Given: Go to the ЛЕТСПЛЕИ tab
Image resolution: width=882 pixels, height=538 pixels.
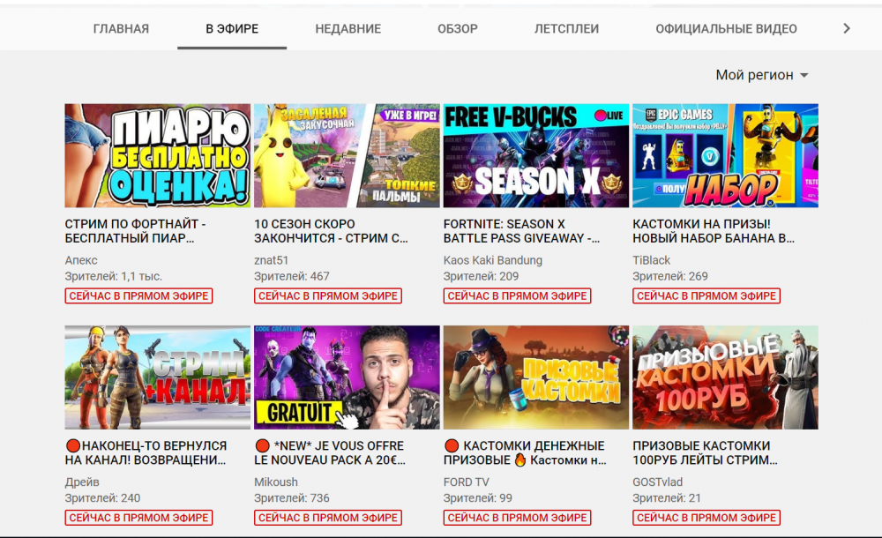Looking at the screenshot, I should pos(566,29).
